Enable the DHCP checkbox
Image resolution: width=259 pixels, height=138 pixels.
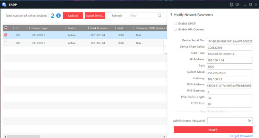point(175,23)
